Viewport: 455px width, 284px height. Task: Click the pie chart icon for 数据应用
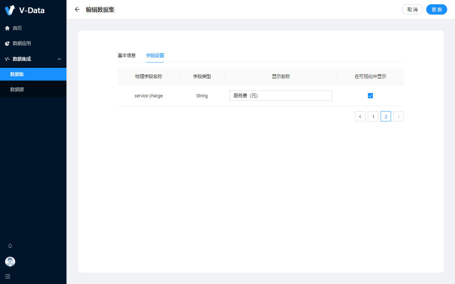7,43
